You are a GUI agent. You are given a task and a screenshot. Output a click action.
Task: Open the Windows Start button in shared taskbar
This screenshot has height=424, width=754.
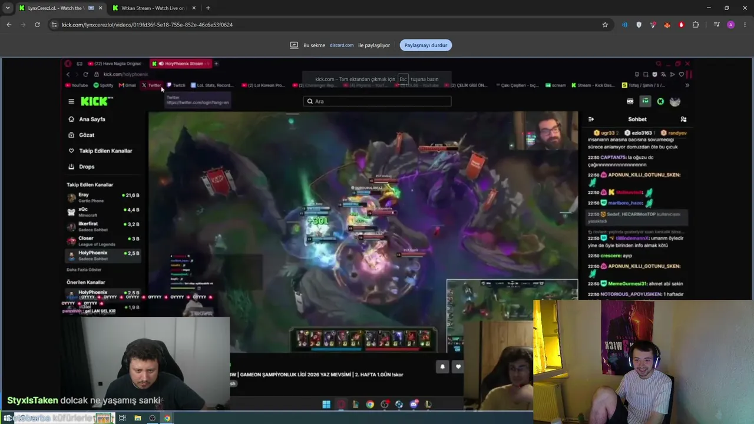[326, 405]
